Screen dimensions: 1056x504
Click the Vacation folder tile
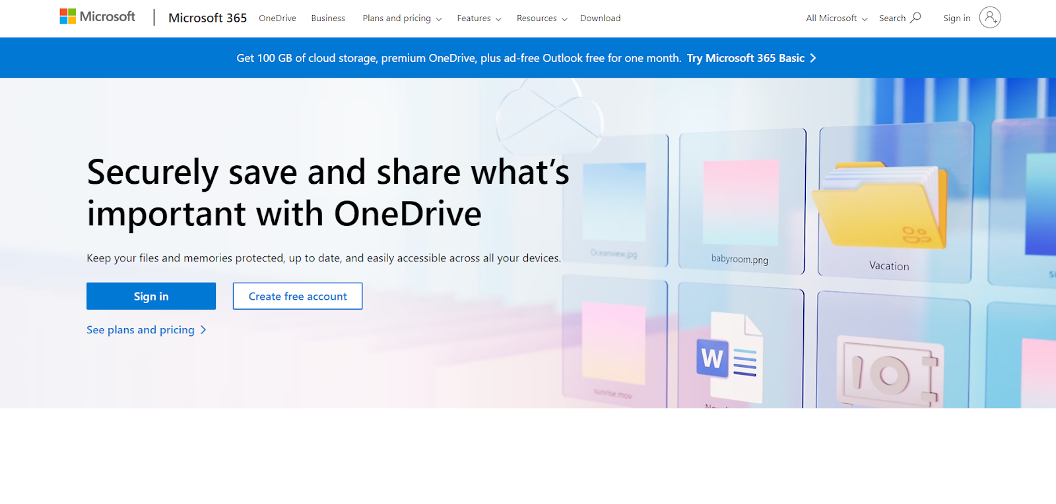pyautogui.click(x=894, y=201)
